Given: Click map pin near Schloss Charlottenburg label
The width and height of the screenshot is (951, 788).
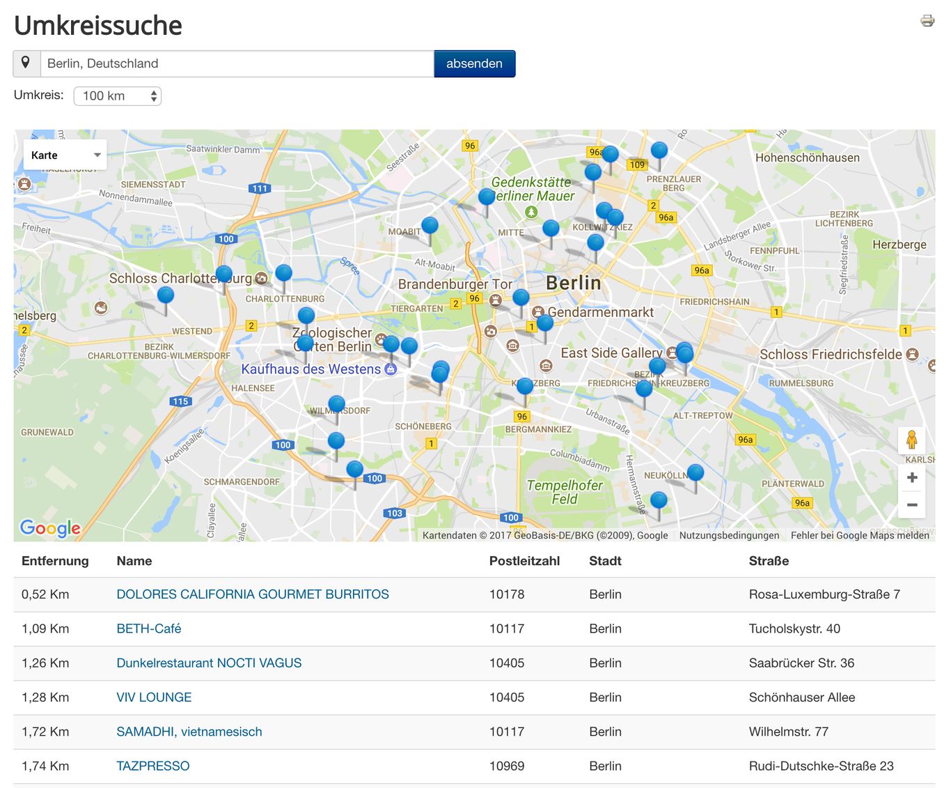Looking at the screenshot, I should click(223, 275).
